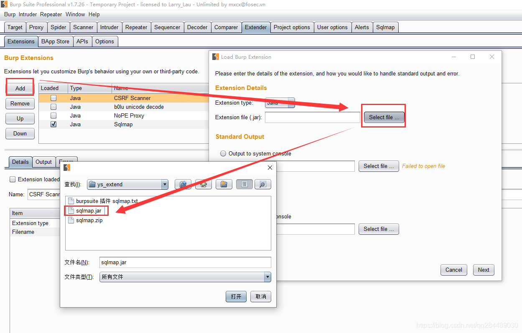Open the BApp Store sub-tab
The image size is (522, 333).
point(56,41)
